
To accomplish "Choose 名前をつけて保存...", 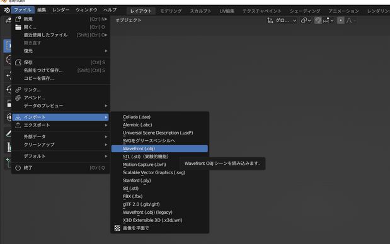I will (x=60, y=70).
